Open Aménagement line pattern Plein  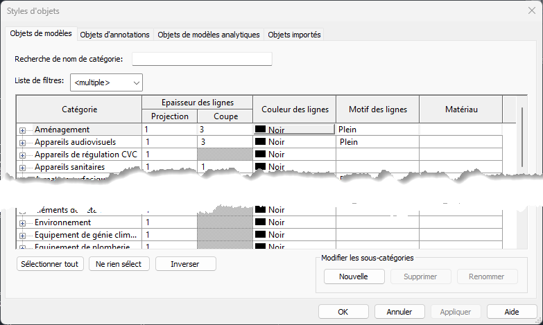pyautogui.click(x=377, y=130)
